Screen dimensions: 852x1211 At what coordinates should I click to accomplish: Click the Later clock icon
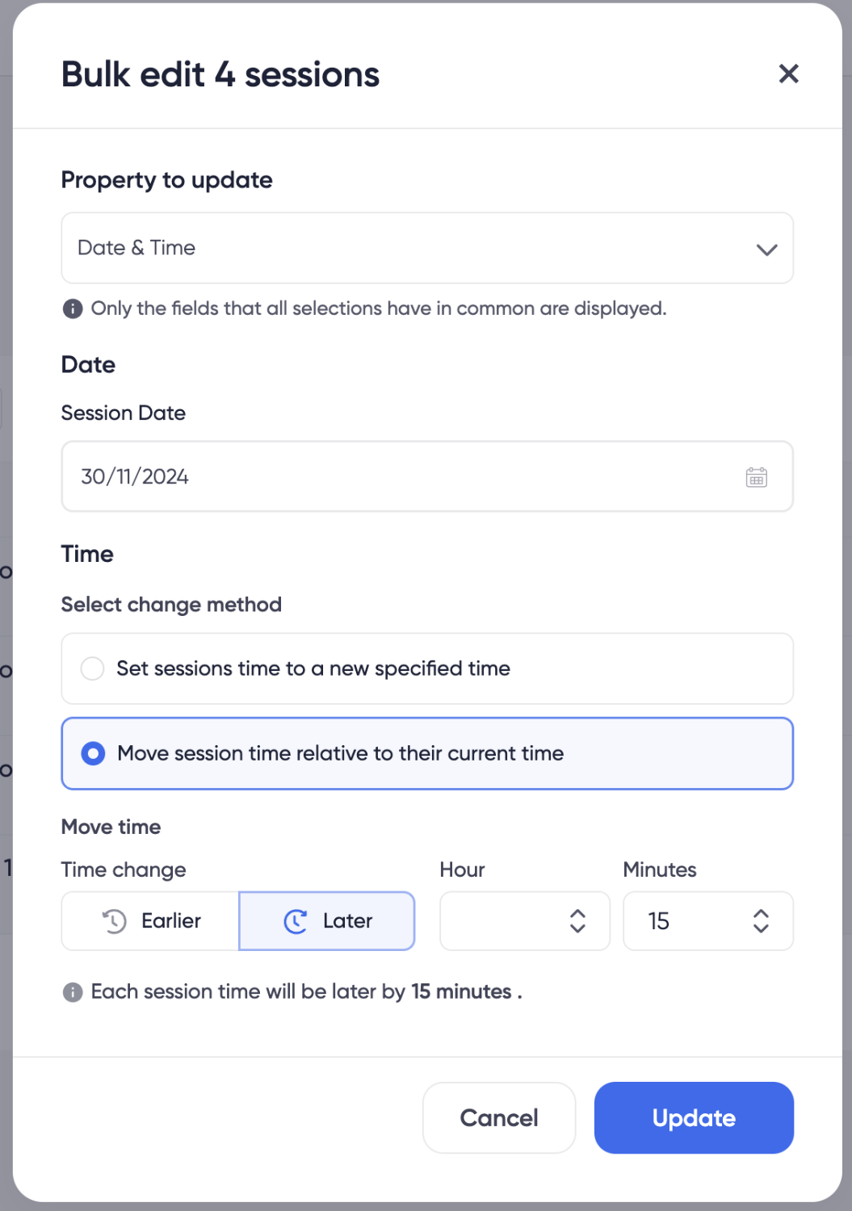pyautogui.click(x=296, y=921)
